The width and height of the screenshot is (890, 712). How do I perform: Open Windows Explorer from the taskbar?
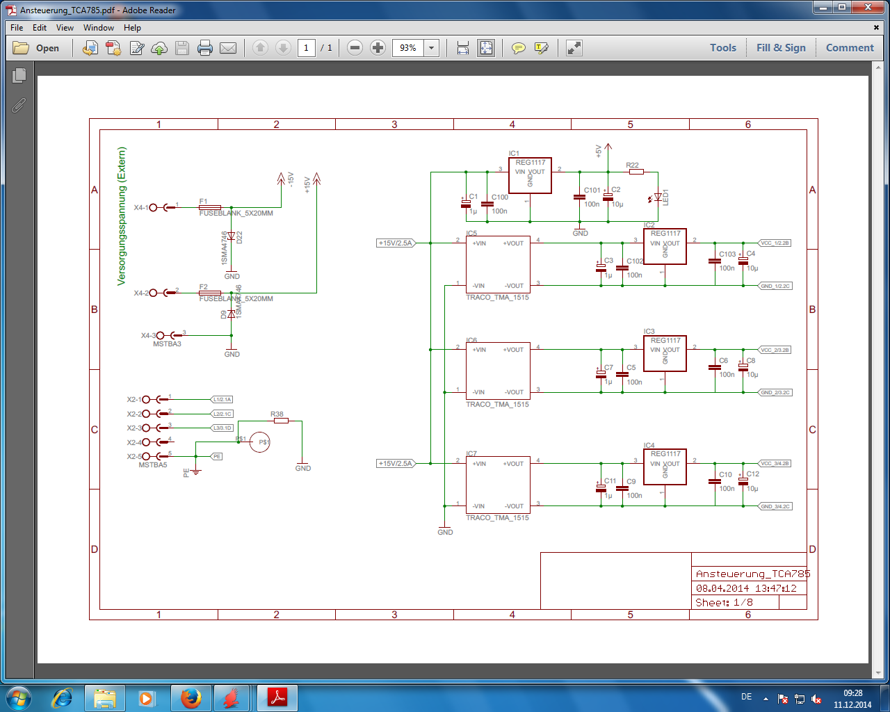click(x=105, y=697)
